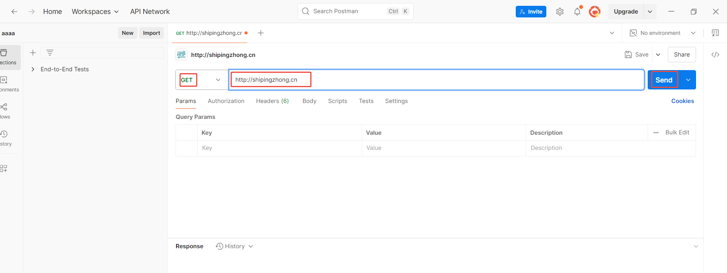Open the settings gear icon

559,12
